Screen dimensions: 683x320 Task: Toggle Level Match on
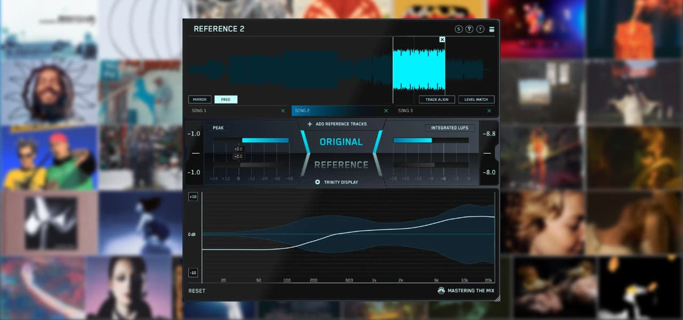(476, 99)
